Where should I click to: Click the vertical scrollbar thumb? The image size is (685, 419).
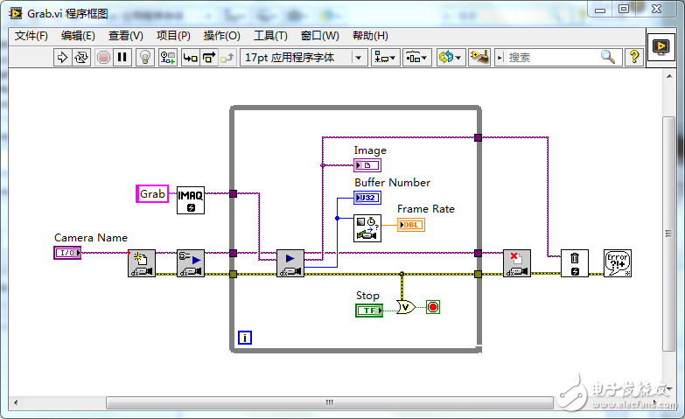click(669, 234)
